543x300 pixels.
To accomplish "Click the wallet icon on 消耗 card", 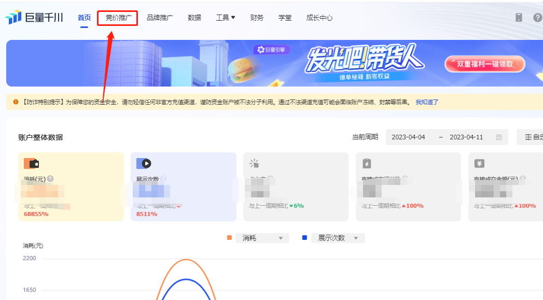I will 31,163.
